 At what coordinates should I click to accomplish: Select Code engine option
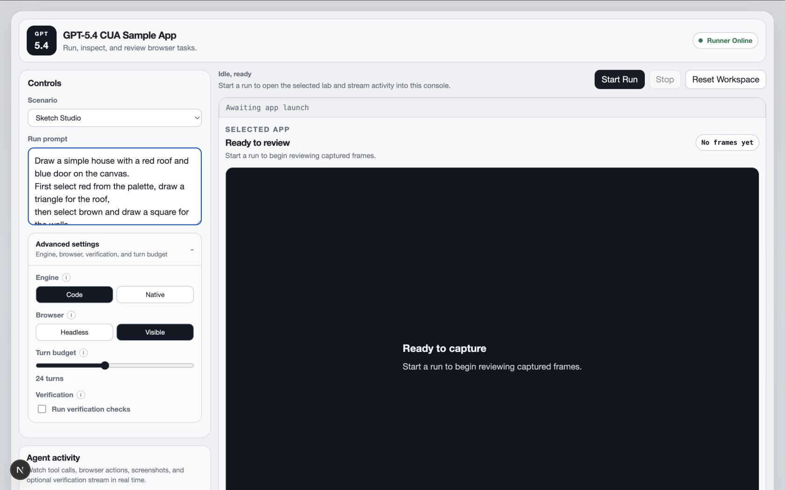click(74, 295)
